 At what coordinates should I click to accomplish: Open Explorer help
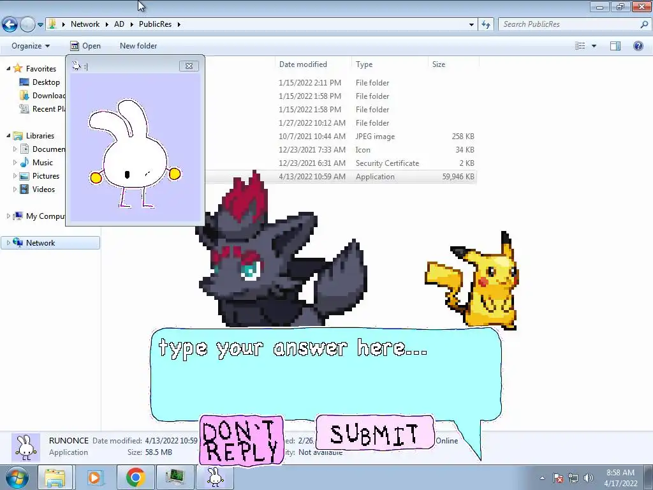[x=638, y=46]
